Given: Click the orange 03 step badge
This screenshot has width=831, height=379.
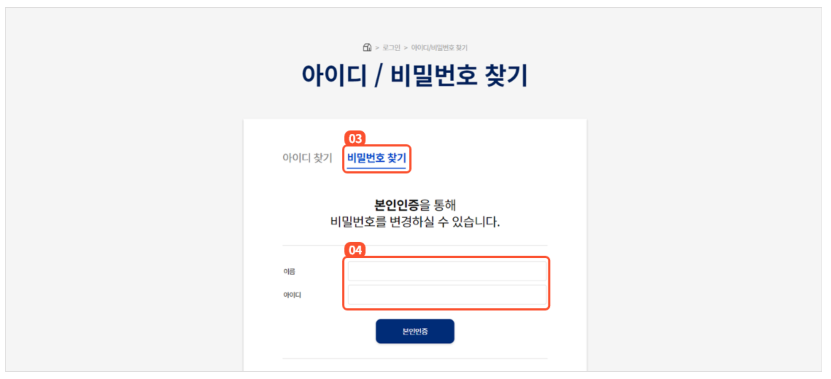Looking at the screenshot, I should pyautogui.click(x=355, y=138).
